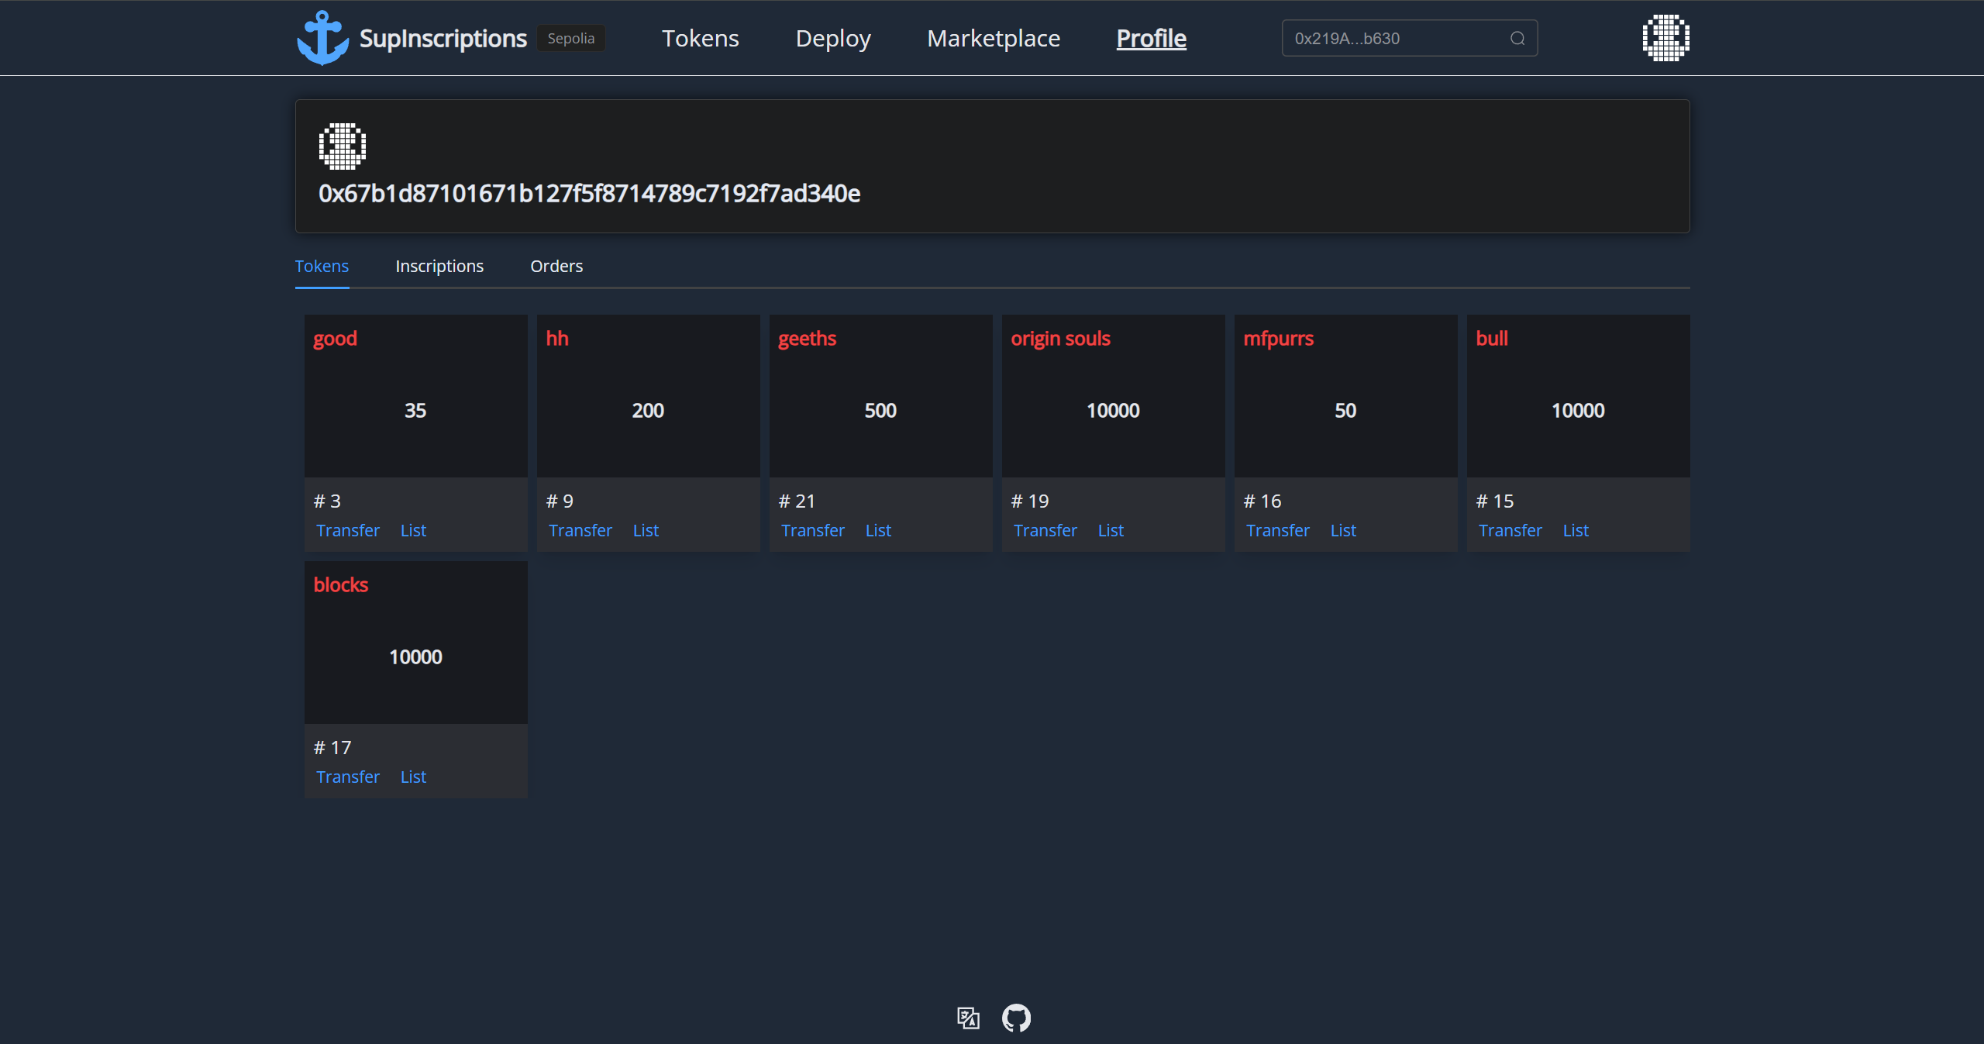
Task: Open wallet avatar in top right
Action: [x=1665, y=38]
